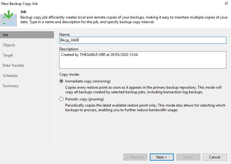Click the Periodic copy (pruning) label
This screenshot has width=231, height=164.
[84, 99]
